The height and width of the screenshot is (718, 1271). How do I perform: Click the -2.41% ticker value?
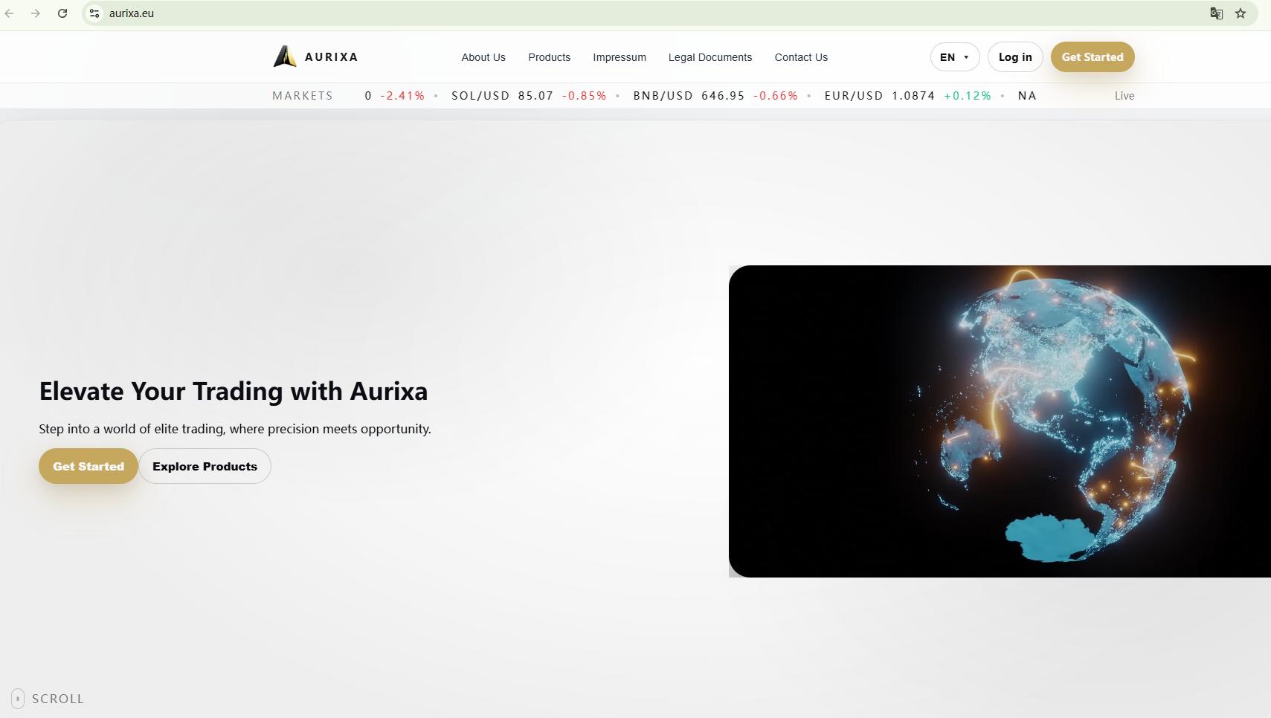tap(402, 96)
